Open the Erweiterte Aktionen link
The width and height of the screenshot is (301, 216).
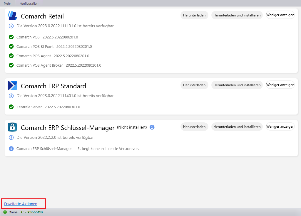pyautogui.click(x=21, y=204)
